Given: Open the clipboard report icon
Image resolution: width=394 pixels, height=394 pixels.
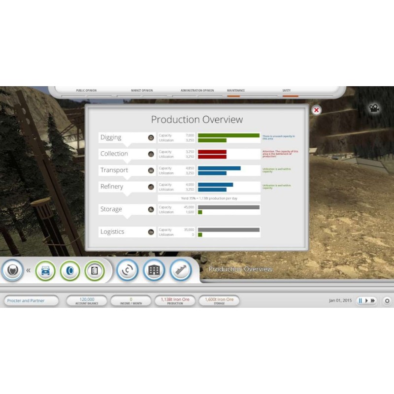Looking at the screenshot, I should click(x=95, y=270).
